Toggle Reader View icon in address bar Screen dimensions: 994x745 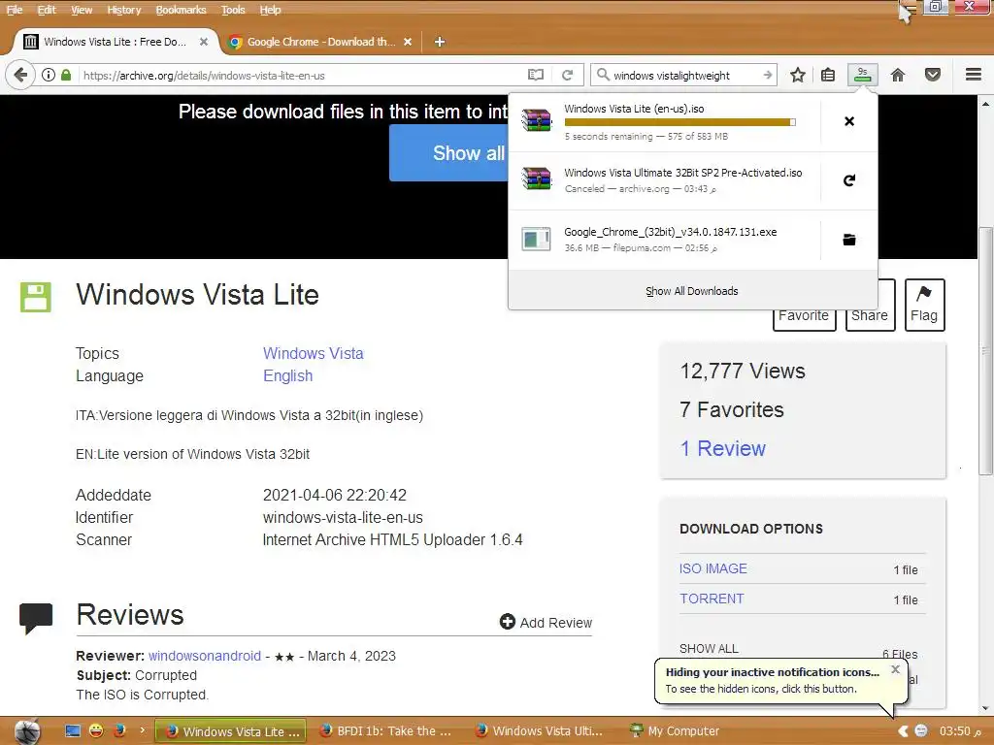click(536, 75)
